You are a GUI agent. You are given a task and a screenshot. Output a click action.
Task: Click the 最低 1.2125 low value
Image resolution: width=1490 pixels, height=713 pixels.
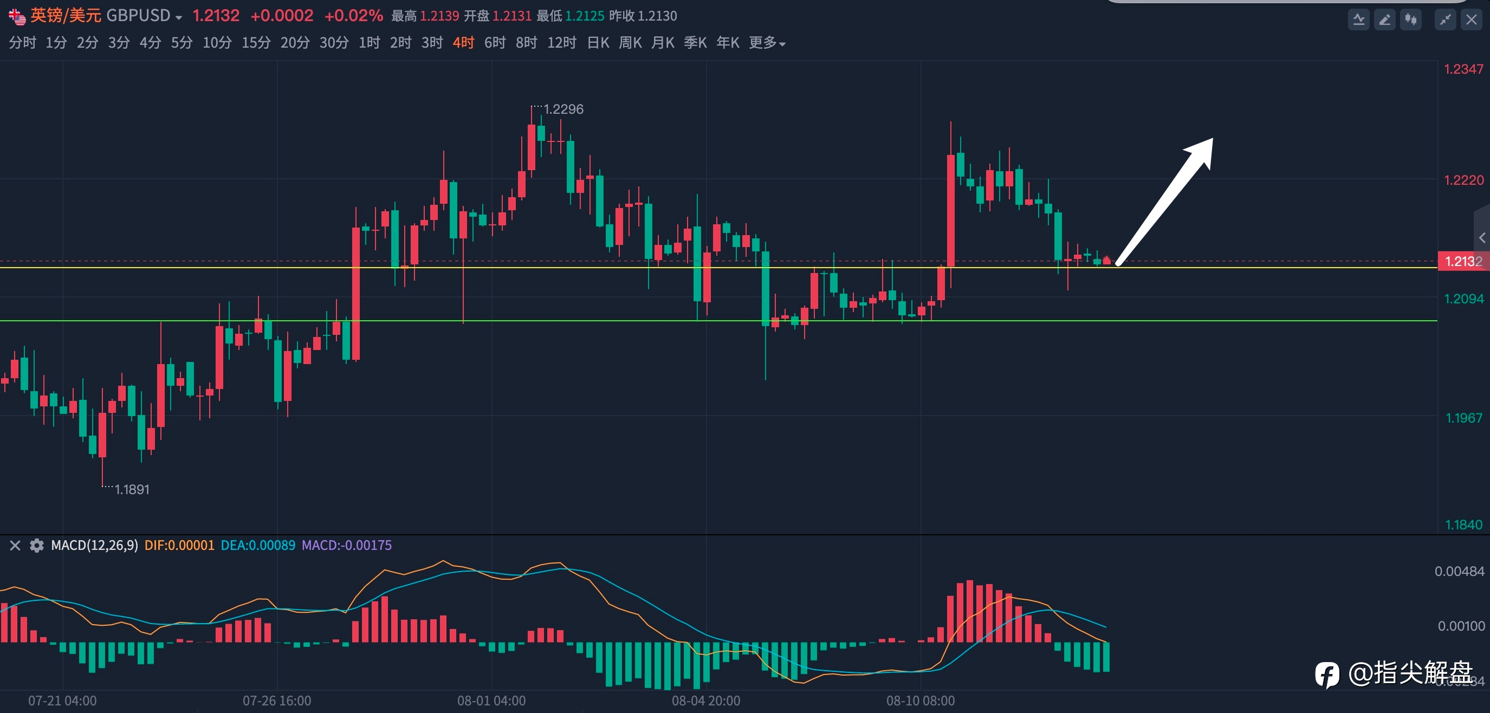pos(571,16)
